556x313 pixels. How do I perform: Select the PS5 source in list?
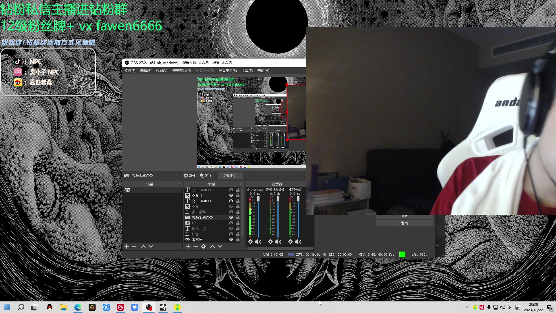pyautogui.click(x=194, y=223)
